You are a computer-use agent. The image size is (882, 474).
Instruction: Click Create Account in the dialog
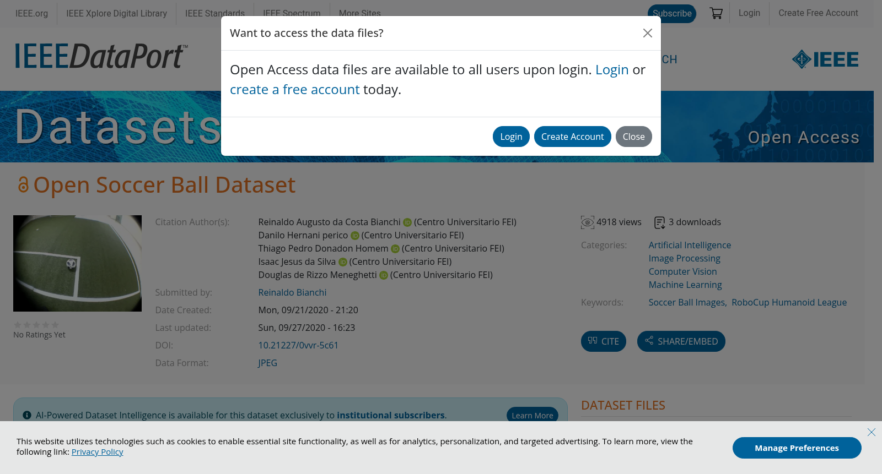(572, 137)
